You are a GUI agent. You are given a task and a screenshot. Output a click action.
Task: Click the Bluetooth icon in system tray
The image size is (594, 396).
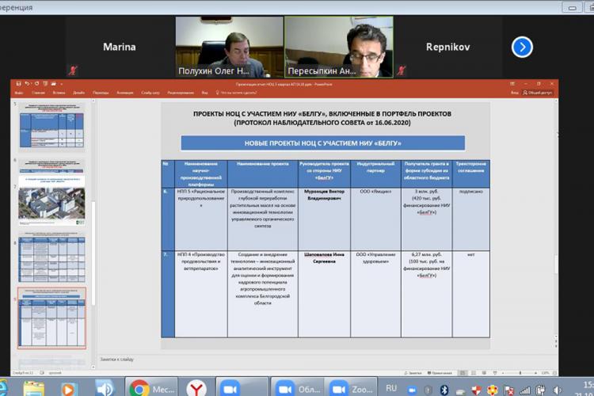444,389
